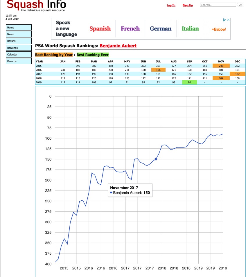Go to the News section
This screenshot has height=277, width=246.
tap(19, 34)
